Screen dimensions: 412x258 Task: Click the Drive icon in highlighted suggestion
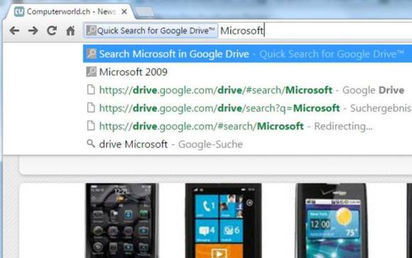[x=91, y=53]
